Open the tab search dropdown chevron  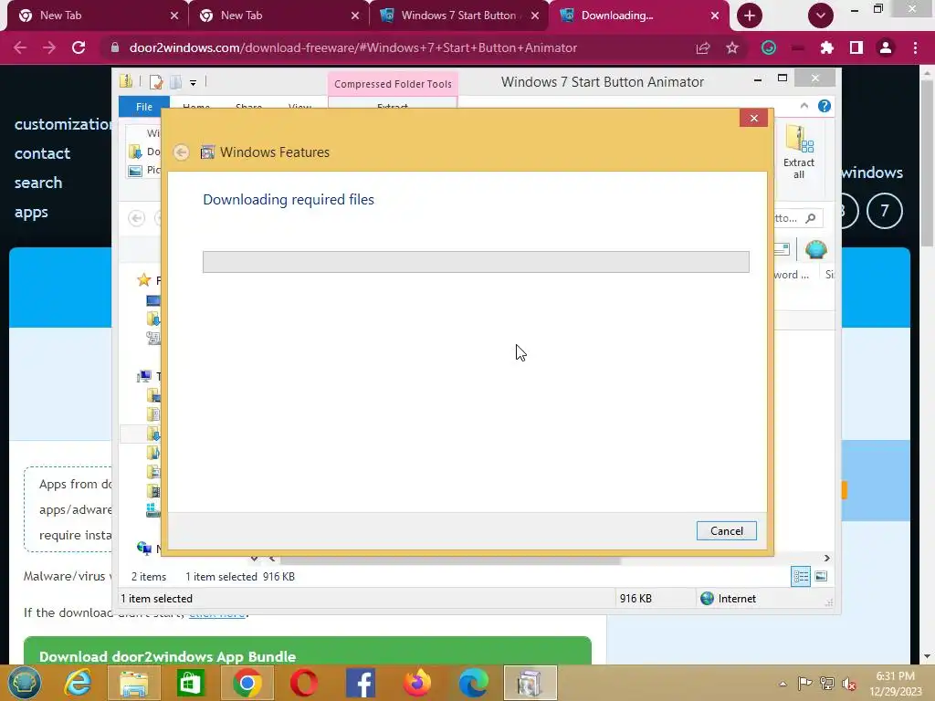coord(821,16)
